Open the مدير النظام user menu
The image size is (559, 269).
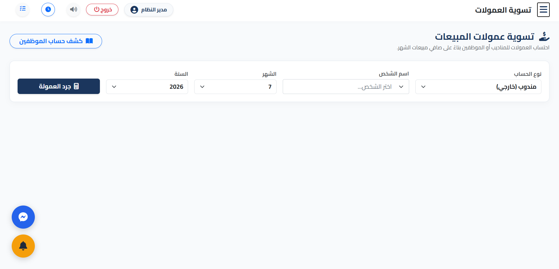(149, 10)
